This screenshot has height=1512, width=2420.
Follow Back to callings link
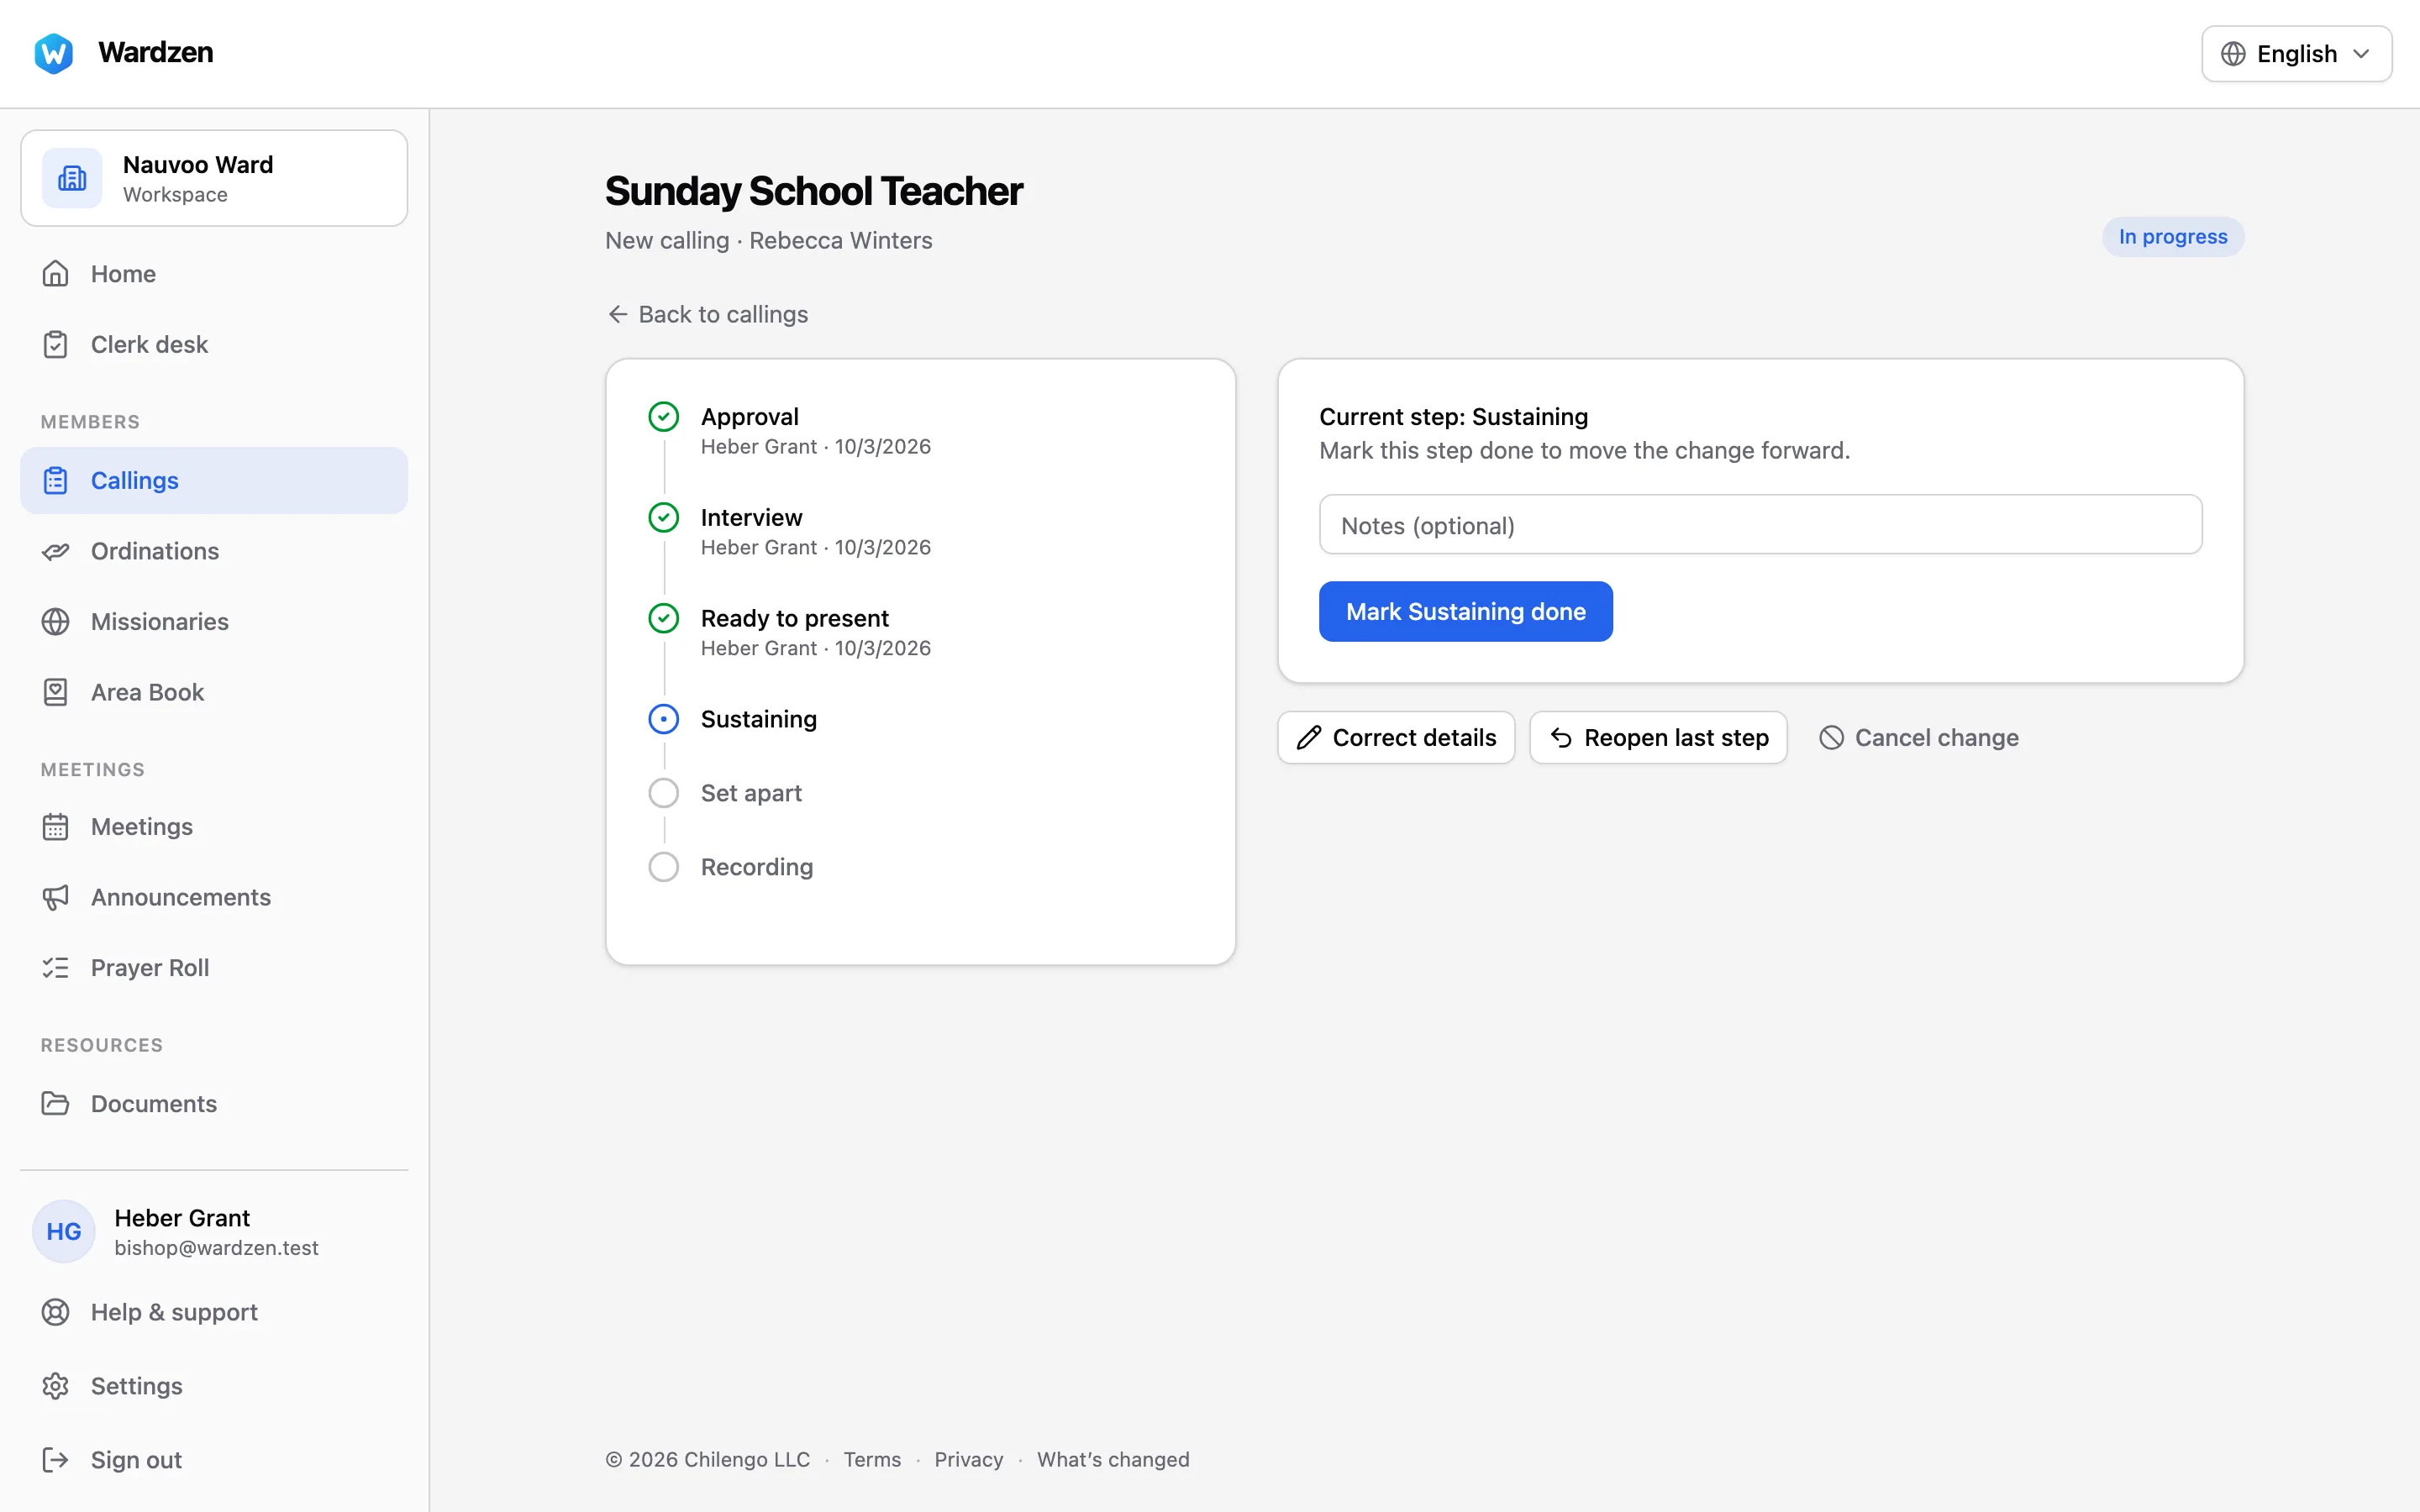tap(707, 314)
